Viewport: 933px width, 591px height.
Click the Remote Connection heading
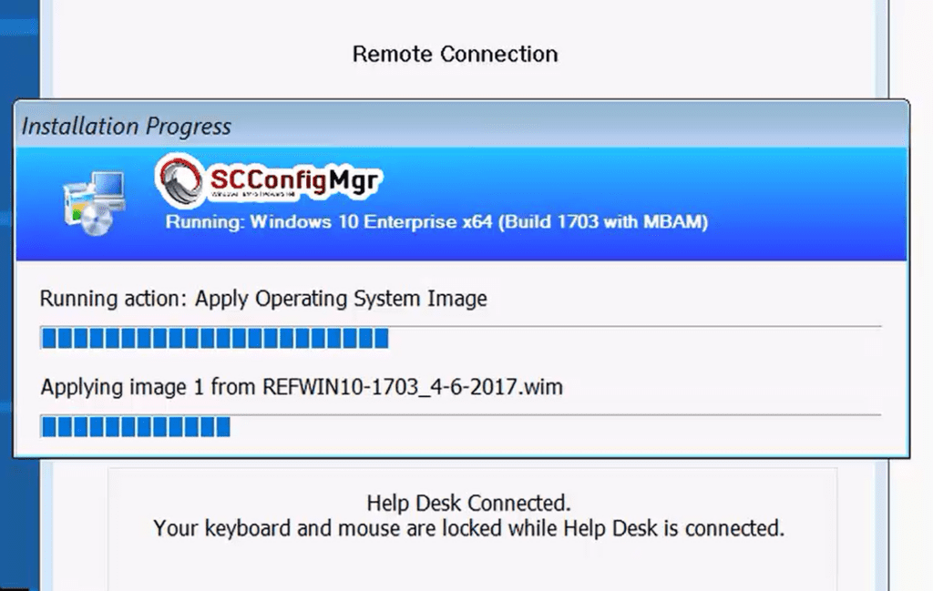(456, 54)
